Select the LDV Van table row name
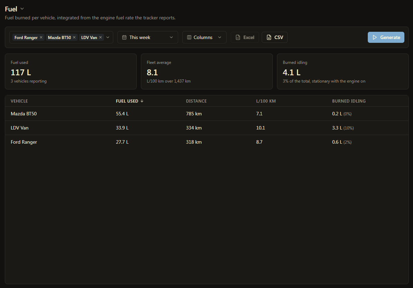The width and height of the screenshot is (413, 288). 19,128
